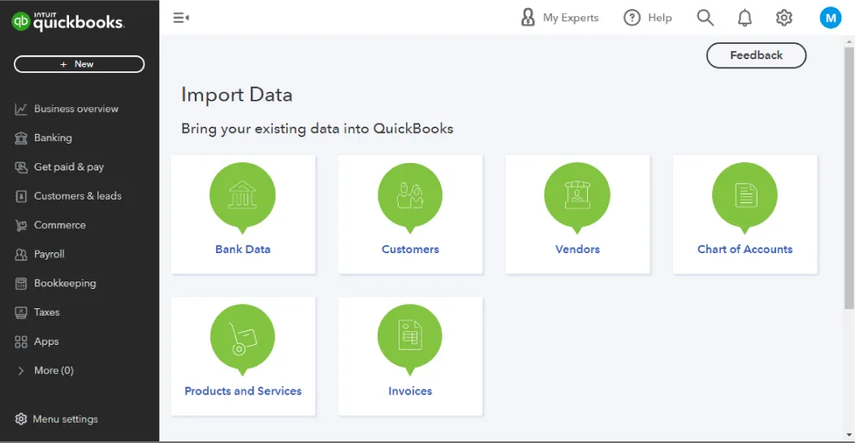Click the Feedback button

[x=756, y=55]
